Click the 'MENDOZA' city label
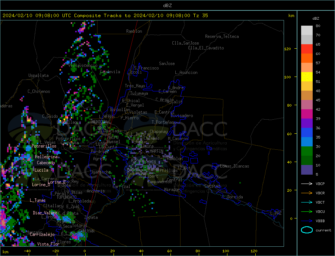 99,122
